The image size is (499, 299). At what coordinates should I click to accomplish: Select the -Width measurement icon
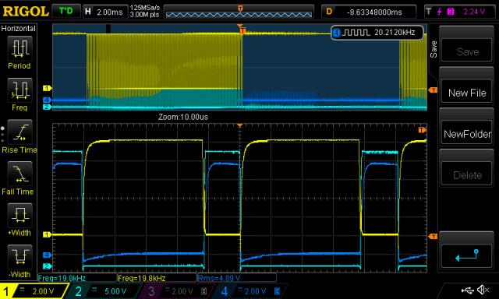tap(19, 257)
